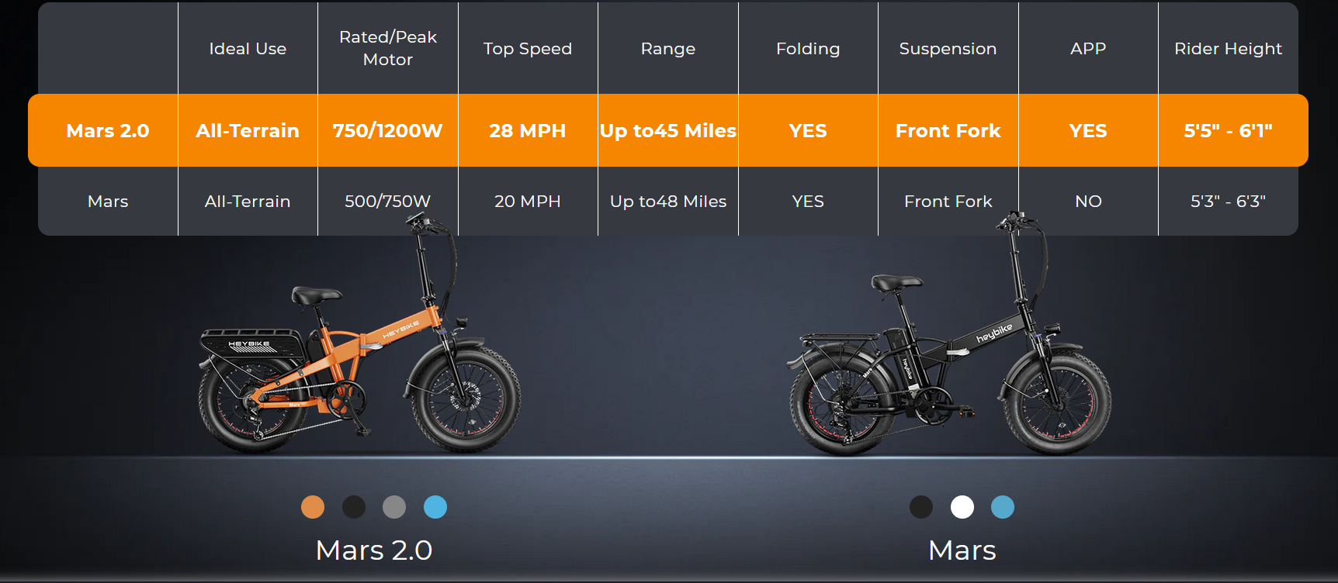
Task: Choose the black color for Mars 2.0
Action: pos(354,507)
